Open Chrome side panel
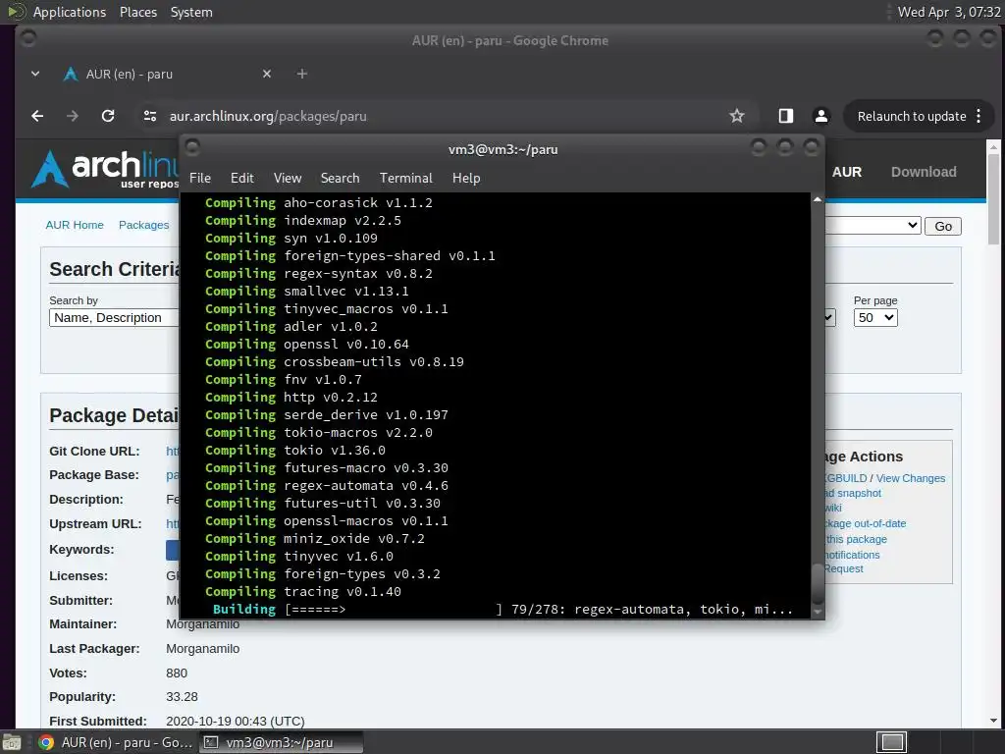1005x754 pixels. (786, 116)
